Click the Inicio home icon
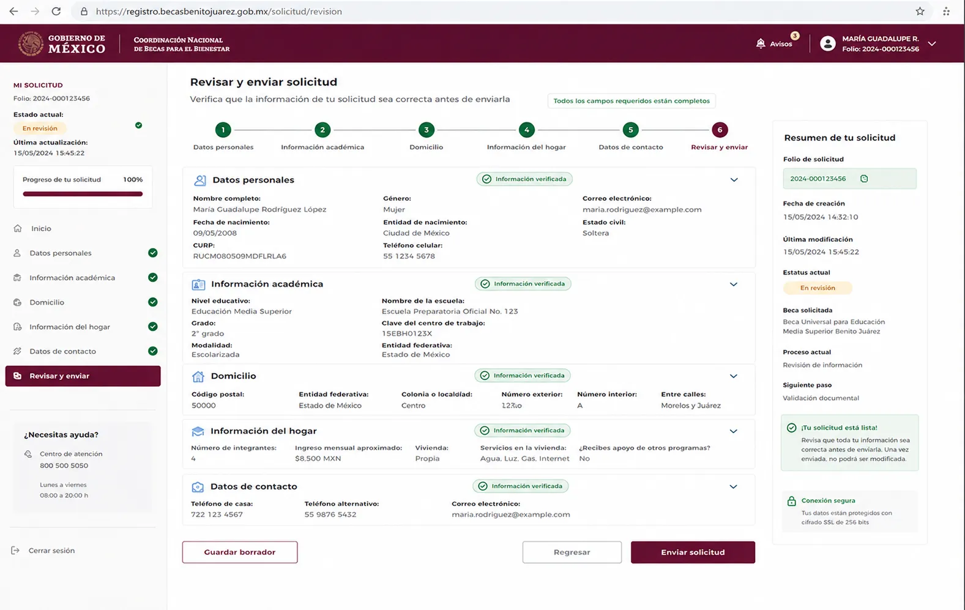Image resolution: width=965 pixels, height=610 pixels. tap(18, 228)
